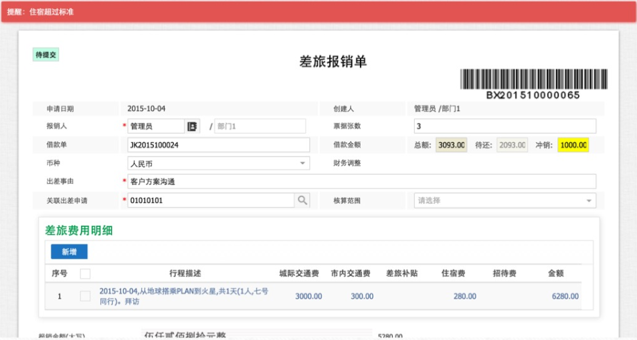Click the 金额 column header
This screenshot has width=637, height=340.
coord(556,273)
